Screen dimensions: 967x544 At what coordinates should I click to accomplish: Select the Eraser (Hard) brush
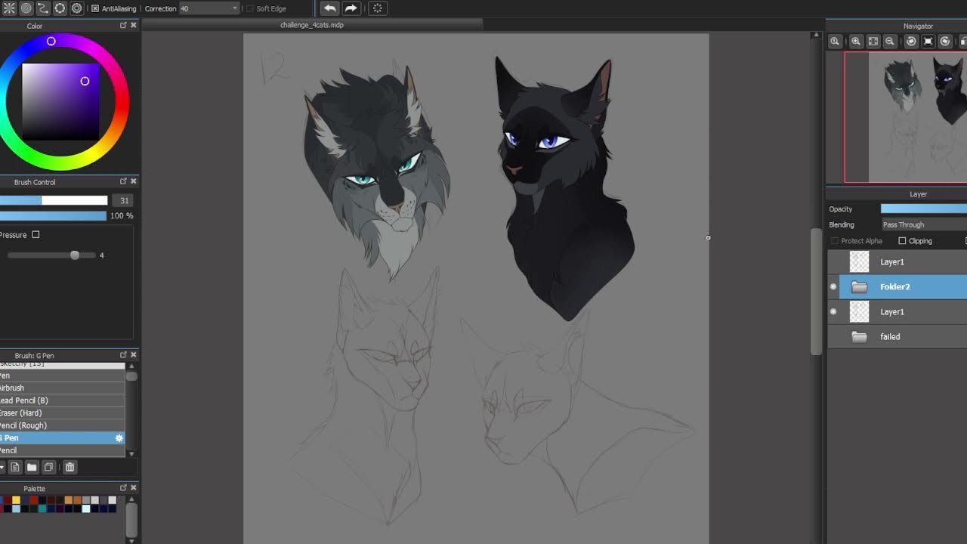click(x=62, y=413)
